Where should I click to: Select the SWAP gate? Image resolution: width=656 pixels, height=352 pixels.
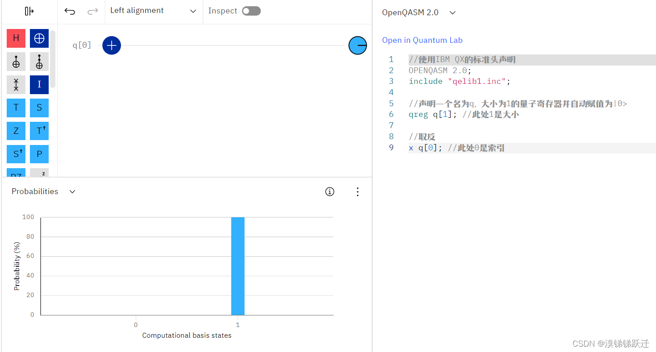[16, 85]
